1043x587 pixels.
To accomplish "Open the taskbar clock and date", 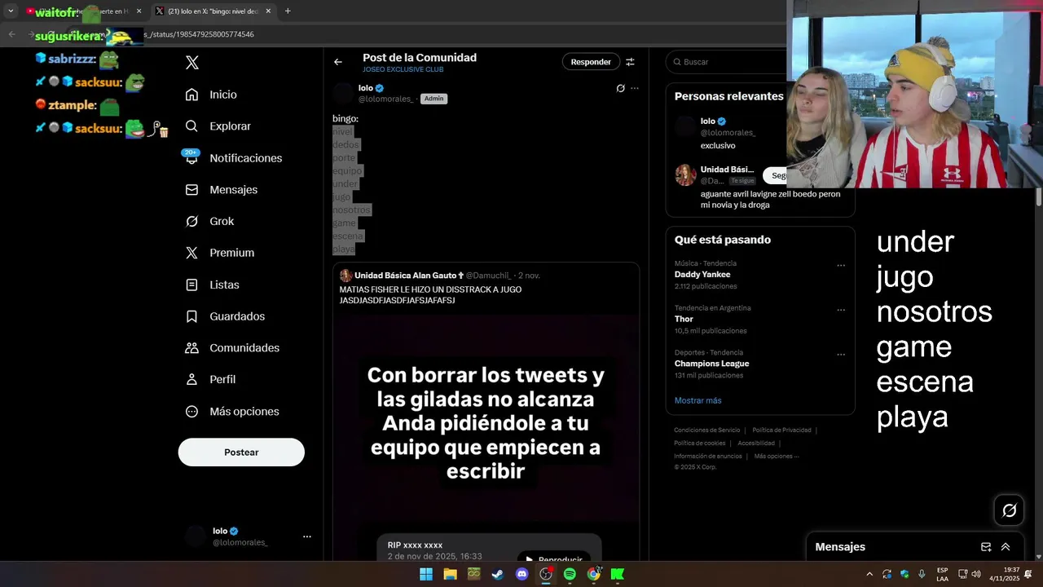I will tap(1004, 574).
